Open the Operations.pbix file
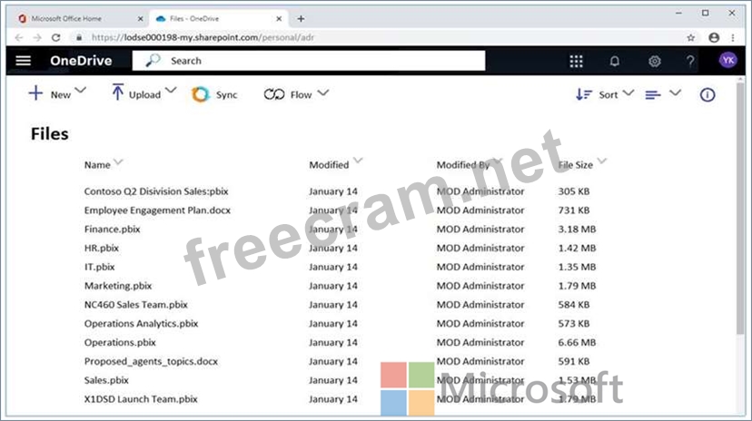Screen dimensions: 752x421 120,342
